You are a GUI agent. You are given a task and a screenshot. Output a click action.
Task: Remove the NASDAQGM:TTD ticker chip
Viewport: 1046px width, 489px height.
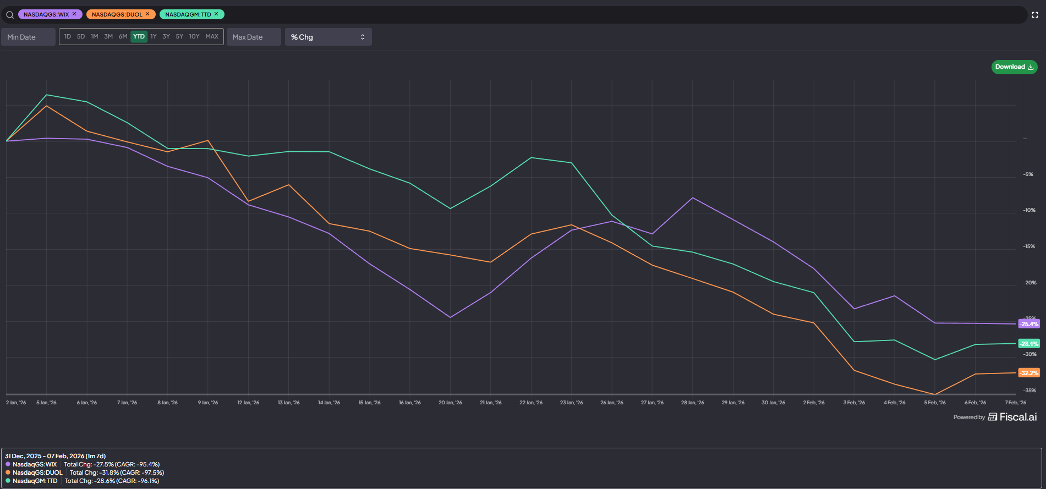pos(216,14)
